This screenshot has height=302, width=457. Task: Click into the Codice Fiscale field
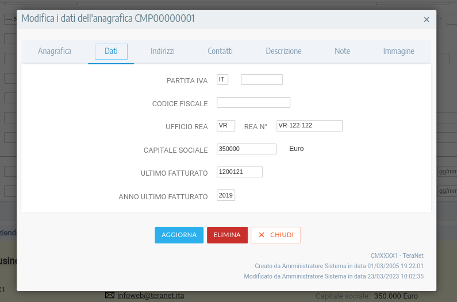253,103
